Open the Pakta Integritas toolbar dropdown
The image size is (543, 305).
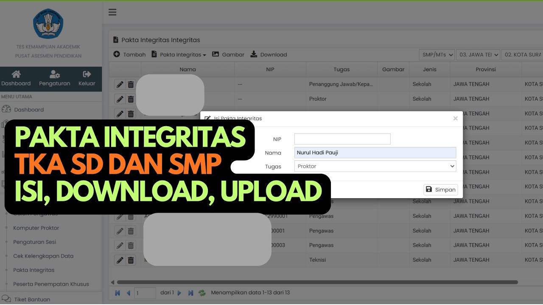coord(179,55)
